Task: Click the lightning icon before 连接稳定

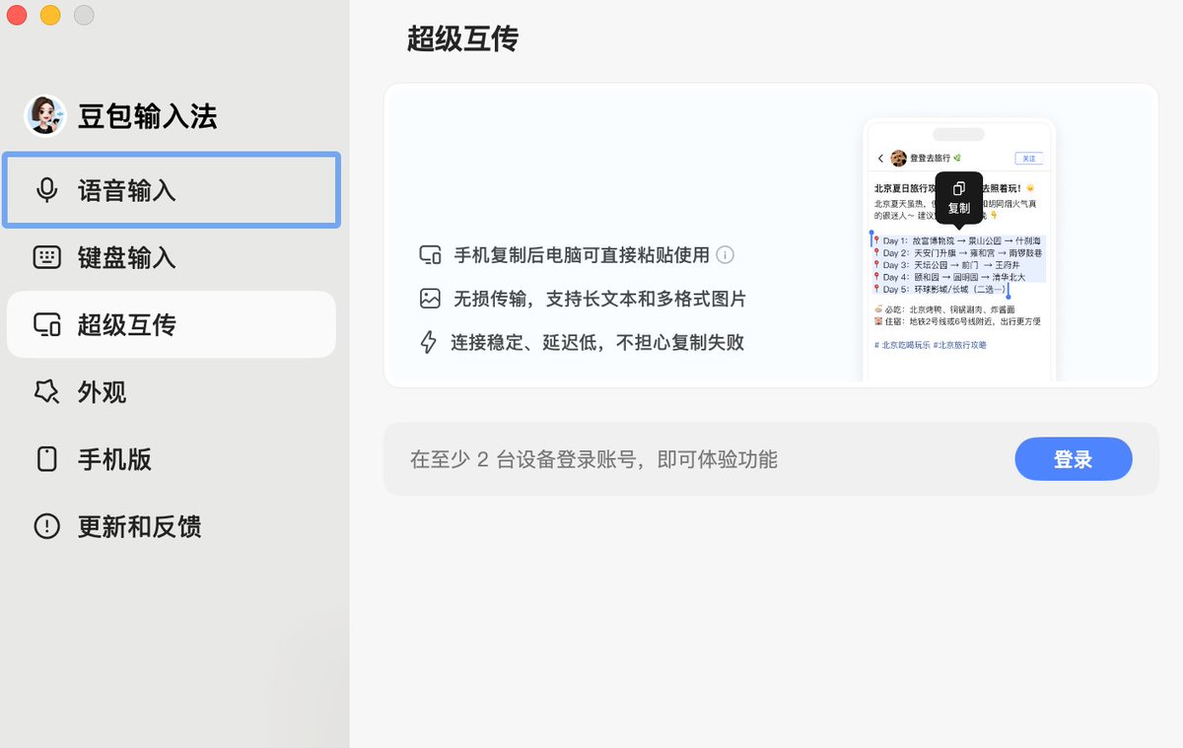Action: point(429,343)
